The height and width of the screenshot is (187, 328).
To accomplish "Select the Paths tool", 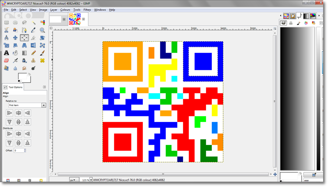I will pos(24,30).
